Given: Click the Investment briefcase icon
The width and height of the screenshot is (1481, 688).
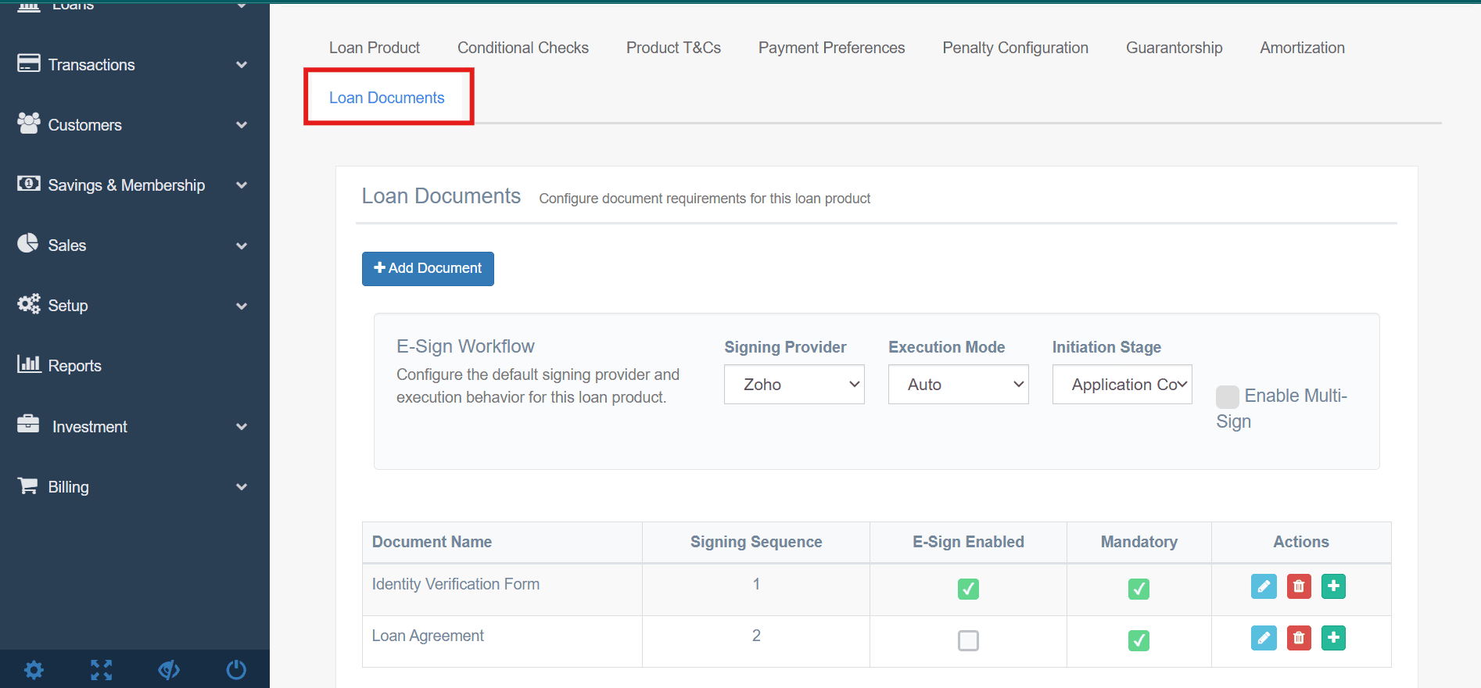Looking at the screenshot, I should click(28, 424).
